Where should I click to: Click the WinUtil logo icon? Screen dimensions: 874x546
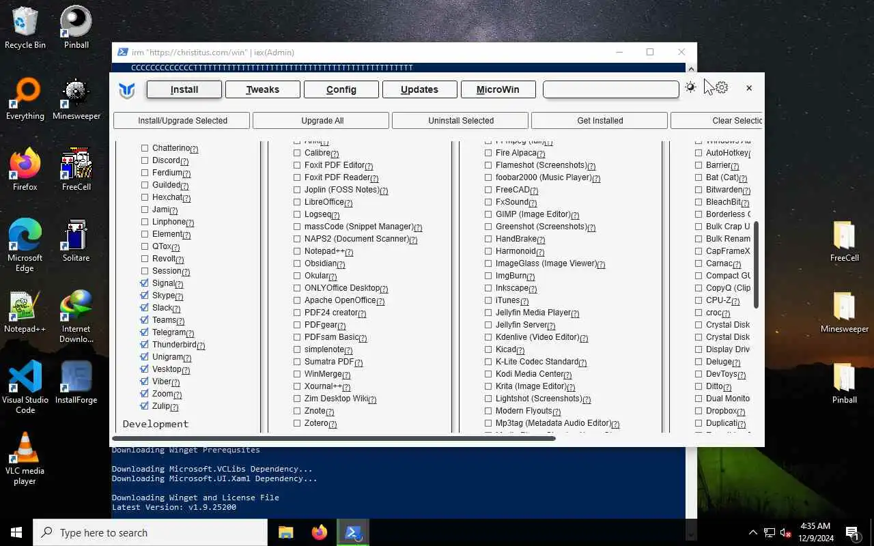pos(127,90)
